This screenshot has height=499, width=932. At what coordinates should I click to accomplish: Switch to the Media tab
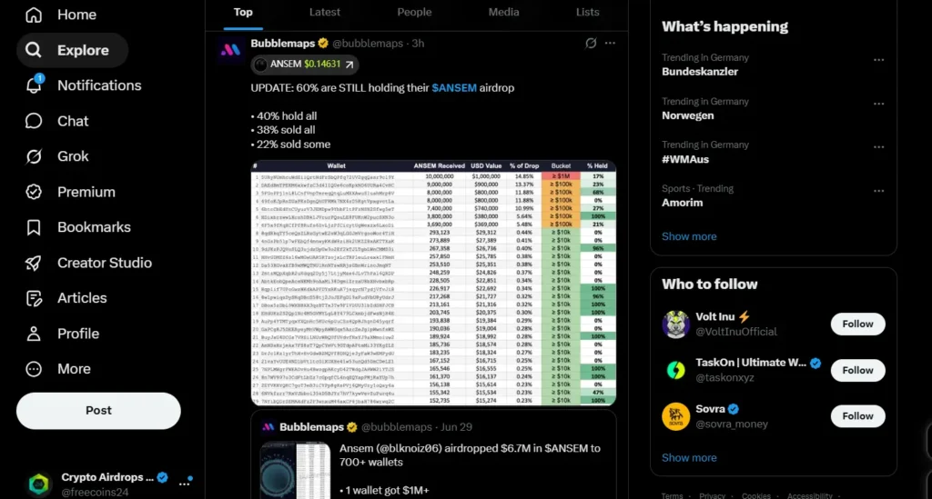click(x=503, y=13)
